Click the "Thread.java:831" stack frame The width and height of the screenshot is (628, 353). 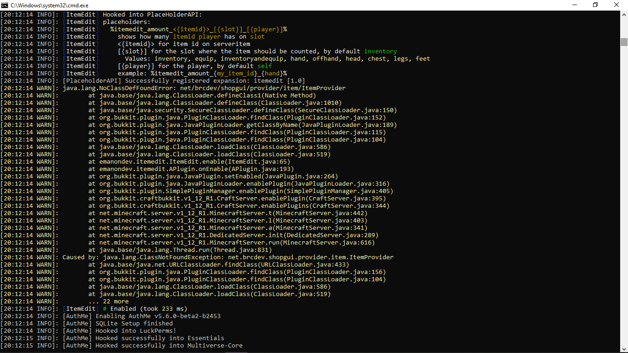(180, 250)
